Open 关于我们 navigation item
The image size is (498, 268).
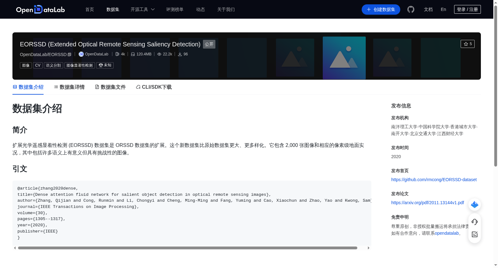(x=226, y=9)
